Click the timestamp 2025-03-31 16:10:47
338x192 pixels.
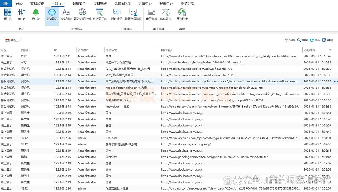tap(317, 56)
